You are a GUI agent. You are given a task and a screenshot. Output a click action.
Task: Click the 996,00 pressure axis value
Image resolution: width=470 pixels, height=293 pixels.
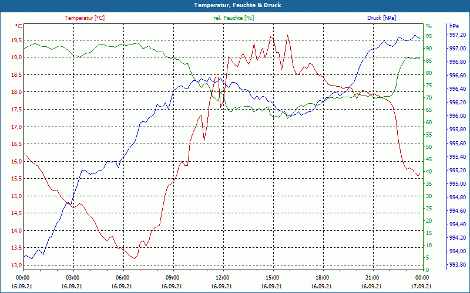[458, 116]
